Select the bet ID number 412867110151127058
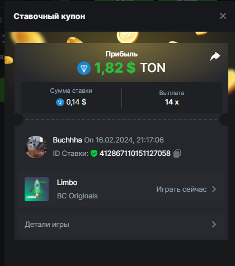 [x=135, y=154]
